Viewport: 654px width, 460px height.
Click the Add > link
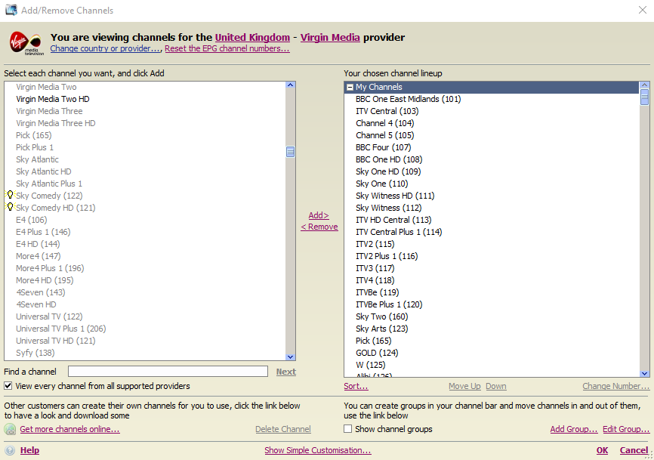(x=319, y=215)
